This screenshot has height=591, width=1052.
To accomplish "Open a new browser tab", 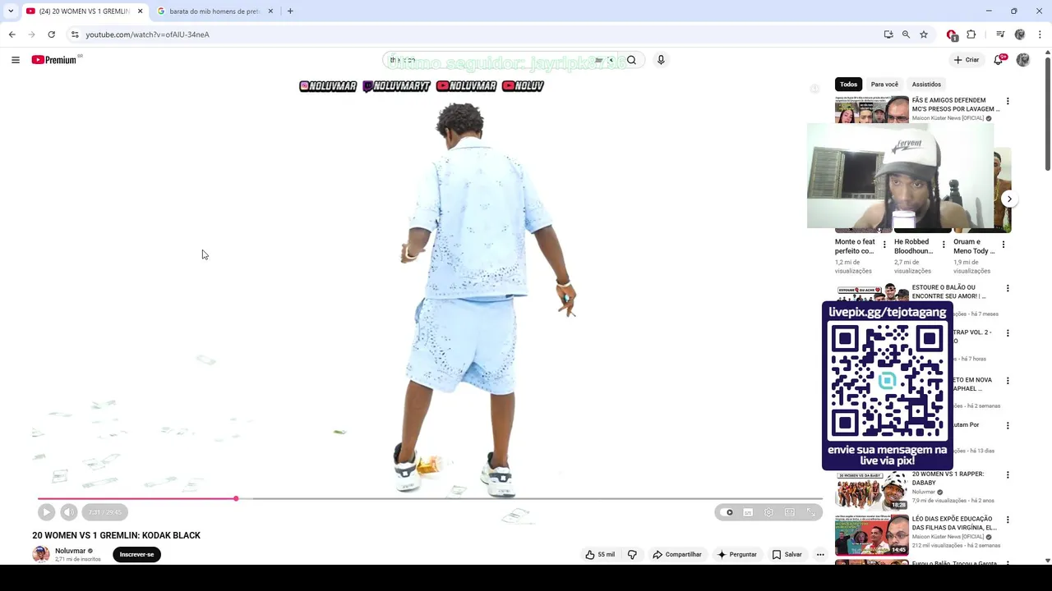I will [290, 11].
